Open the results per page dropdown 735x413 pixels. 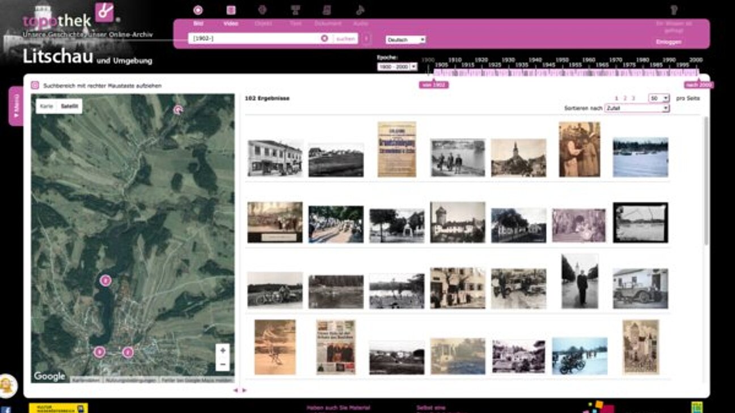[659, 98]
